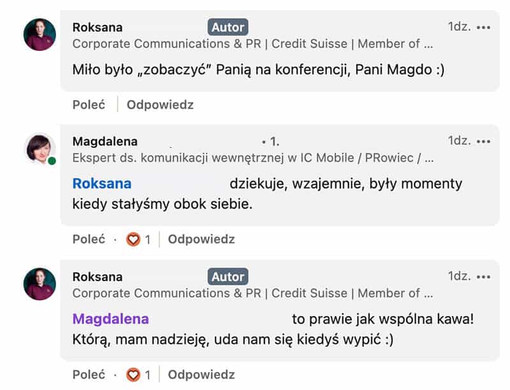Open Magdalena's profile picture
Image resolution: width=510 pixels, height=390 pixels.
point(40,149)
